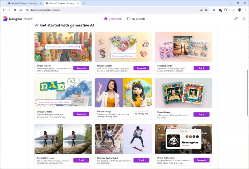The width and height of the screenshot is (249, 169).
Task: Open a new browser tab
Action: 84,3
